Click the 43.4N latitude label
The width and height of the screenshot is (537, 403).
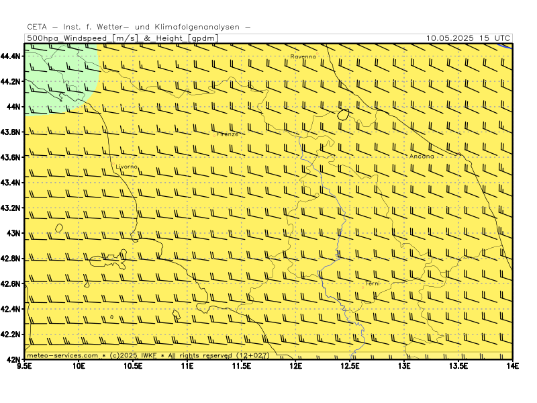point(11,183)
